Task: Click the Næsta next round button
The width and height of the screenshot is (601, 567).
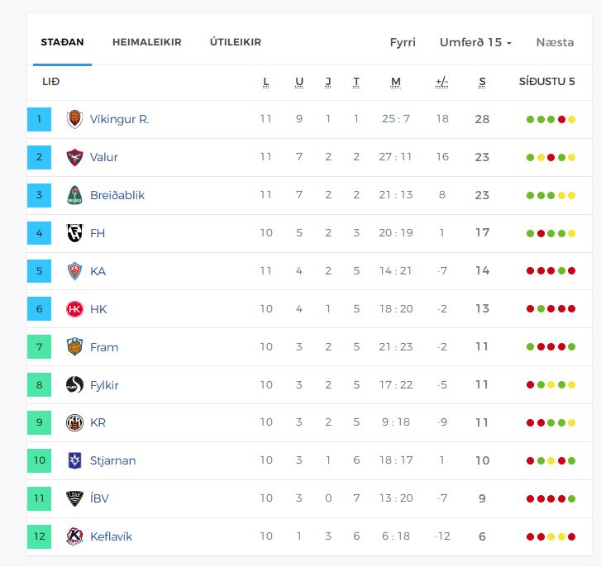Action: (x=555, y=42)
